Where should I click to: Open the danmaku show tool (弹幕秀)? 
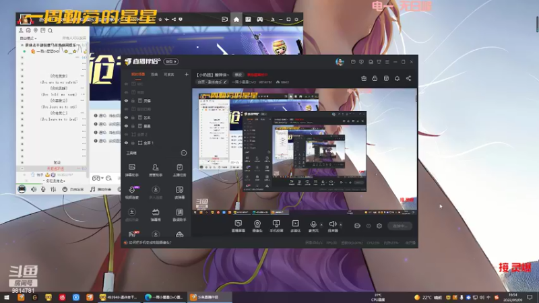click(156, 215)
